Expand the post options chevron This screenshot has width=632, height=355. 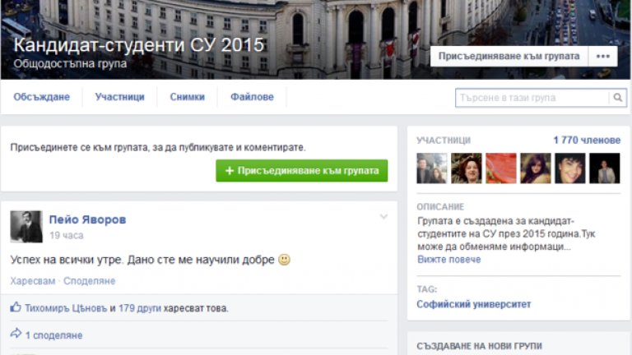coord(383,217)
